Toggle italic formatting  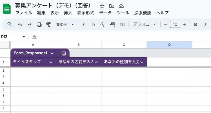pos(205,24)
